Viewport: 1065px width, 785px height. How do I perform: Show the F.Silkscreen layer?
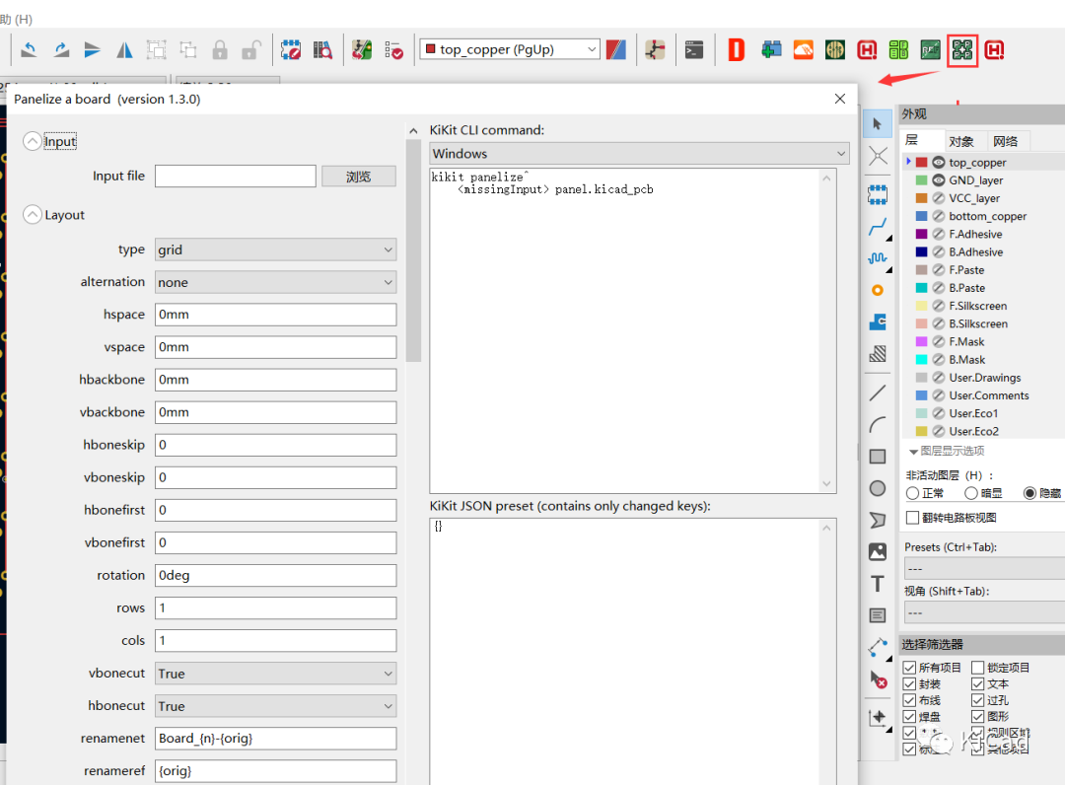[939, 306]
